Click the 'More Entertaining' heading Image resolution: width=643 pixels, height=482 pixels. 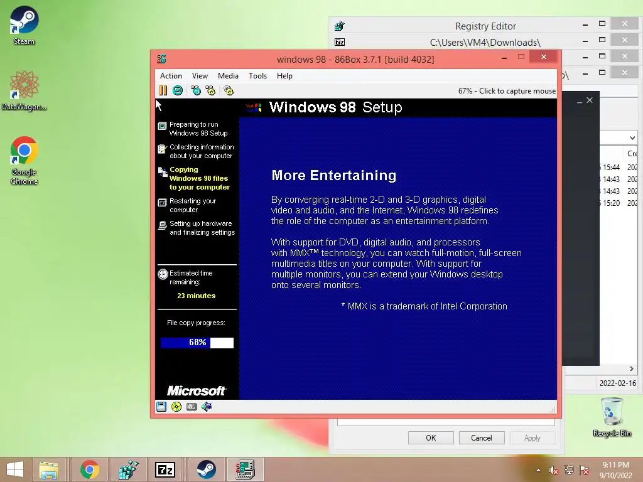pos(334,176)
